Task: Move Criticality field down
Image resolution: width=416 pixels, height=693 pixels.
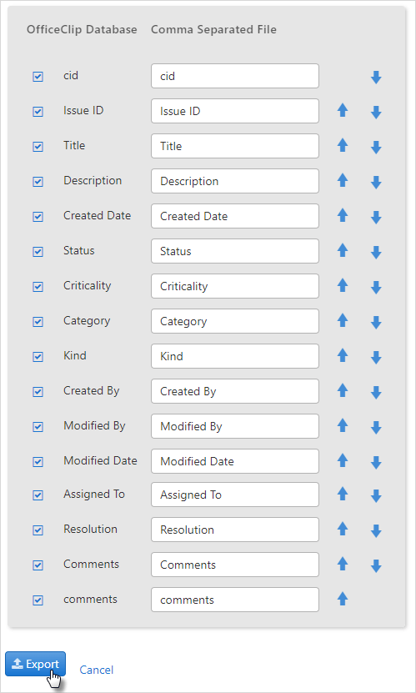Action: [376, 287]
